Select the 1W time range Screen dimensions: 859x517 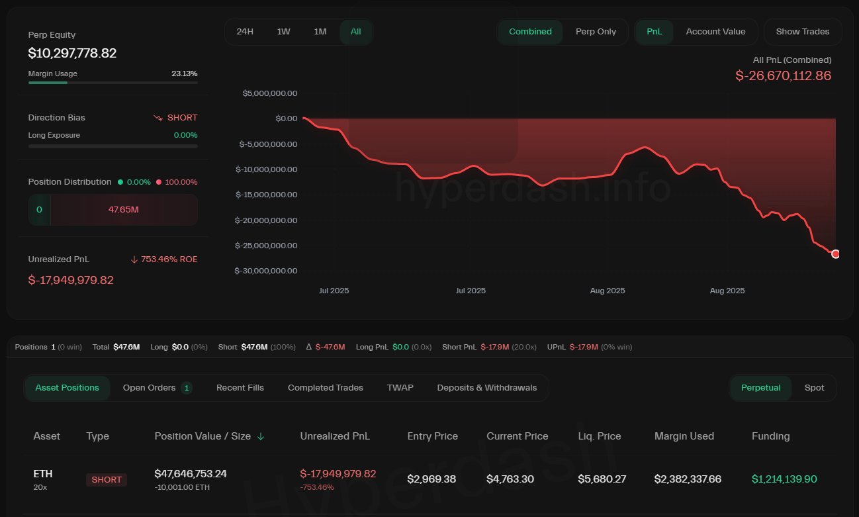[x=283, y=32]
